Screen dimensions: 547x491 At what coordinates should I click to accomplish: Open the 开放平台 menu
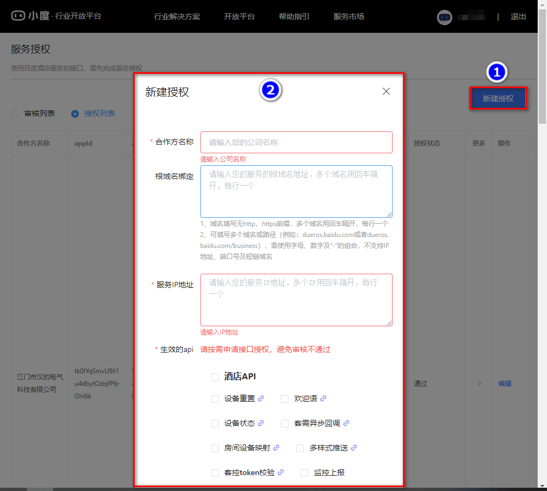coord(239,16)
